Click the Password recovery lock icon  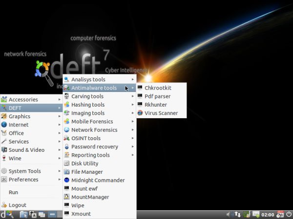coord(67,146)
